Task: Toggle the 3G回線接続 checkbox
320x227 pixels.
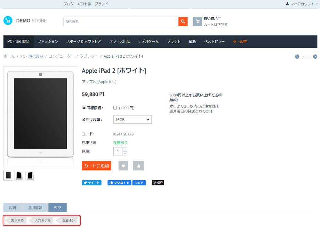Action: click(x=115, y=108)
